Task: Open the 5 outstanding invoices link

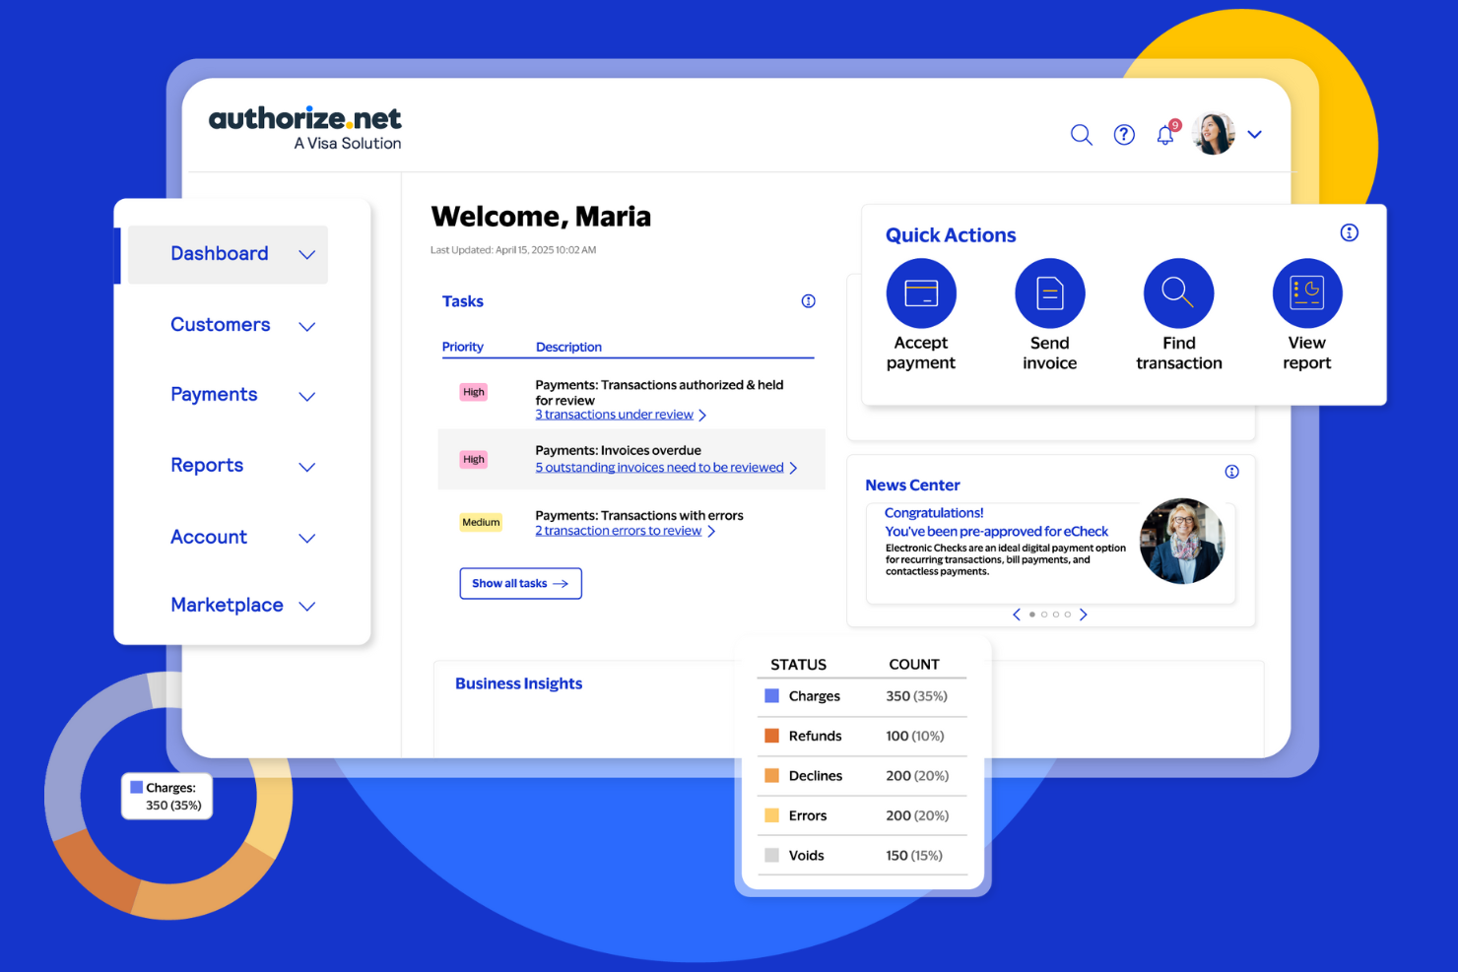Action: [658, 467]
